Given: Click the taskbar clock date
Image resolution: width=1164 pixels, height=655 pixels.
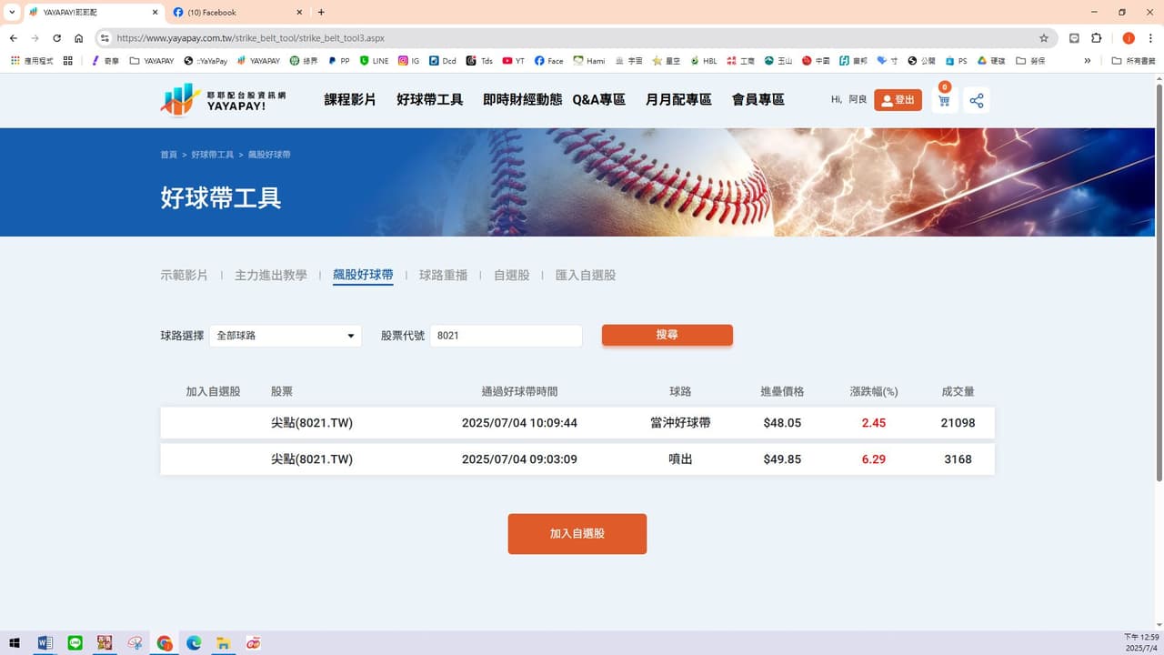Looking at the screenshot, I should [x=1141, y=649].
